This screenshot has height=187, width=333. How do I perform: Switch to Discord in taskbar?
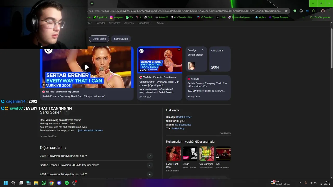click(x=59, y=183)
